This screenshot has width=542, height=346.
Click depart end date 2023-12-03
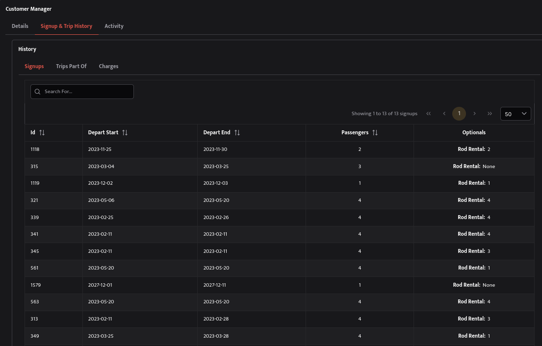(215, 183)
